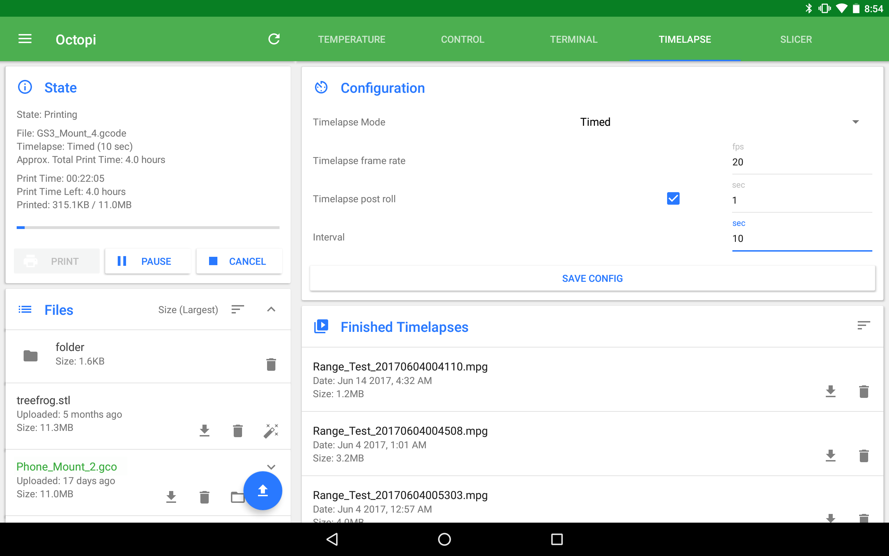Open the Slicer tab

point(796,39)
